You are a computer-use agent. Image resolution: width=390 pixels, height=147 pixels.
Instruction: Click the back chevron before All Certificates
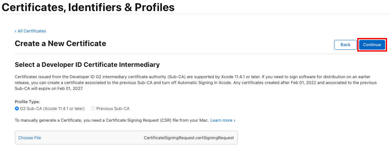click(16, 31)
